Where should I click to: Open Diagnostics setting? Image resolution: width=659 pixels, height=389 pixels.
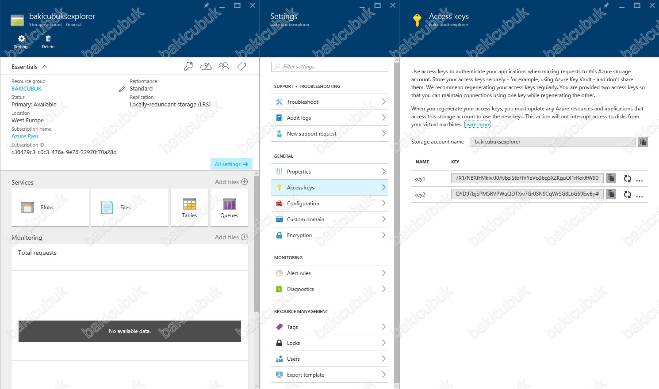click(x=329, y=289)
